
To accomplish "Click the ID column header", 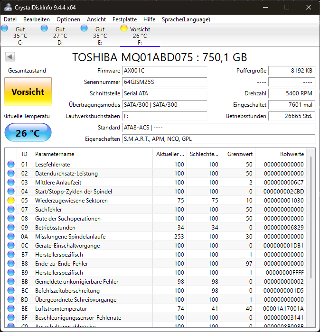I will tap(24, 154).
